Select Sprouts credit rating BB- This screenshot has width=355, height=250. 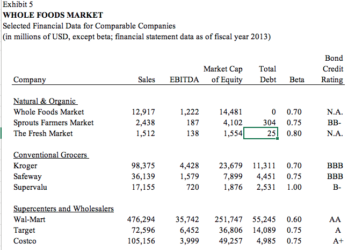point(335,123)
